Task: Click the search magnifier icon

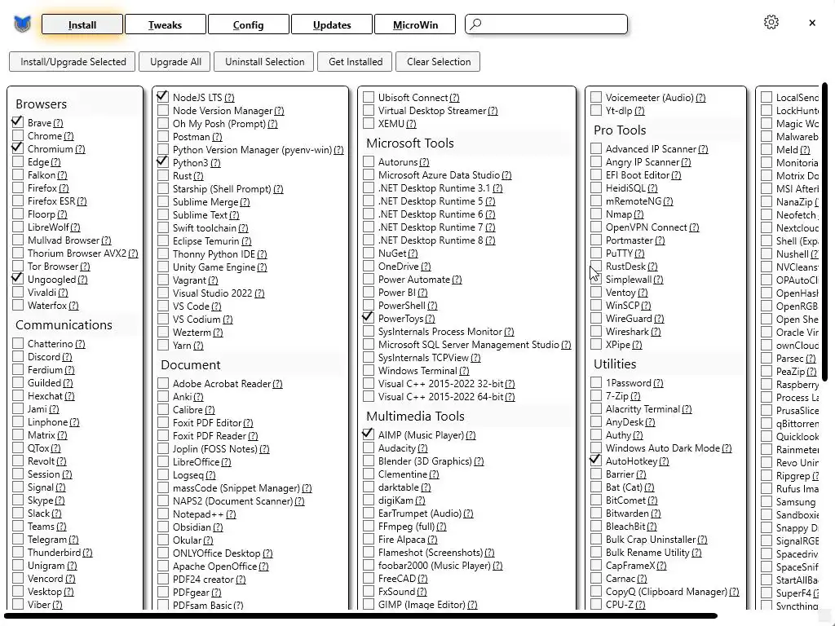Action: [x=476, y=24]
